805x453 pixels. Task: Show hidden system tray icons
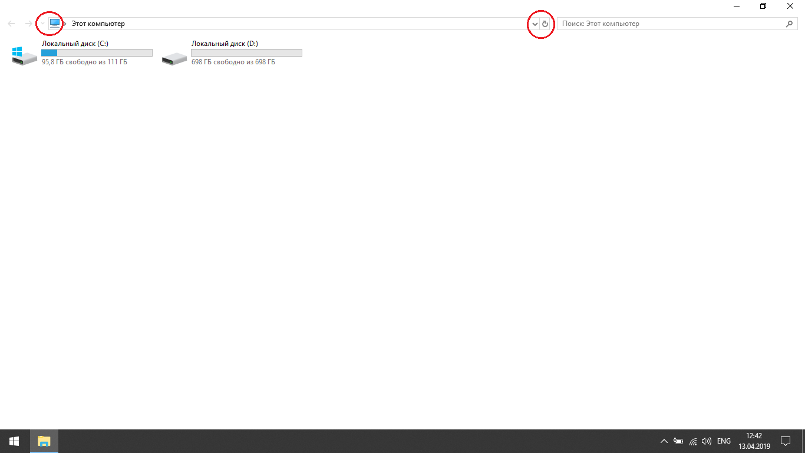(664, 441)
